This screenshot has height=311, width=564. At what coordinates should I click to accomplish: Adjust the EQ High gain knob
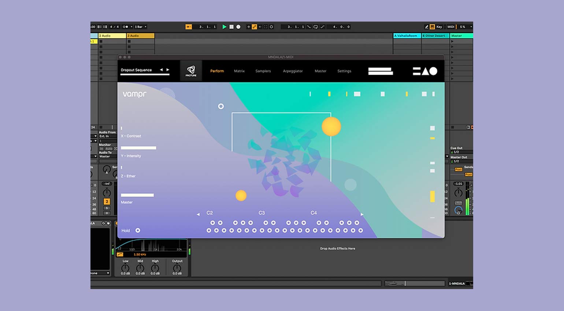(x=155, y=268)
